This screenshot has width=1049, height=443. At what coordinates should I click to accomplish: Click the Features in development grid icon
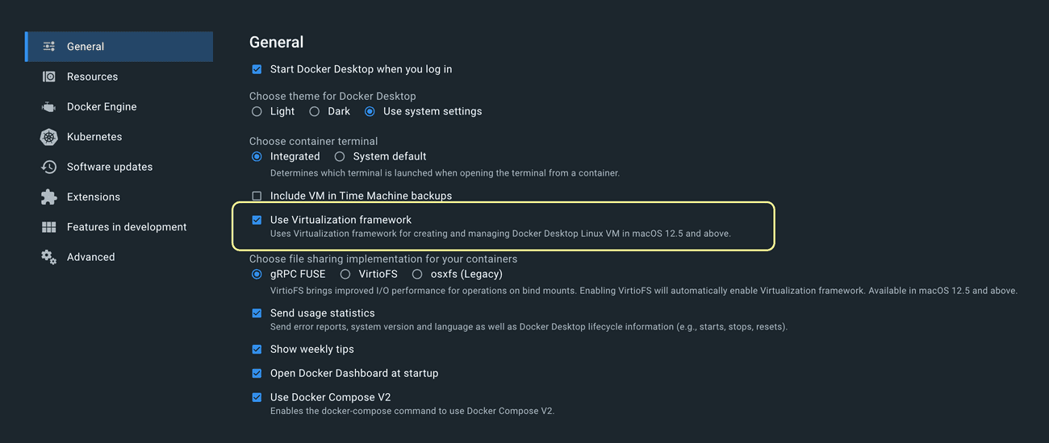[49, 227]
